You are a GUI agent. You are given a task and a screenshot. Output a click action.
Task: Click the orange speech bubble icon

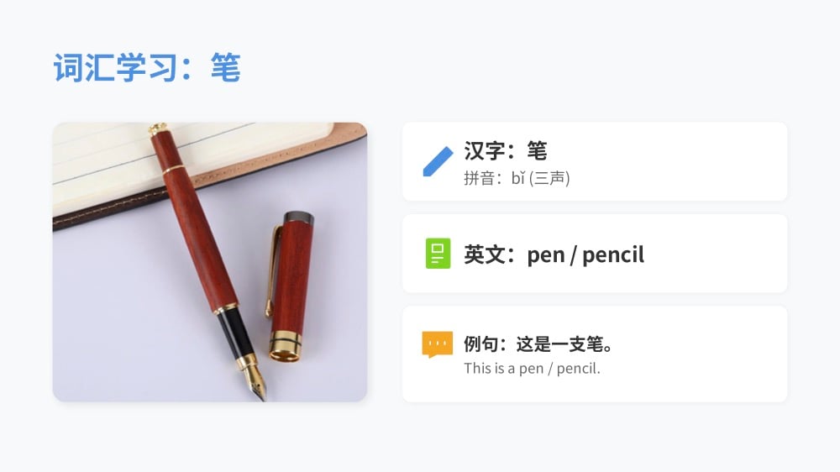(437, 344)
